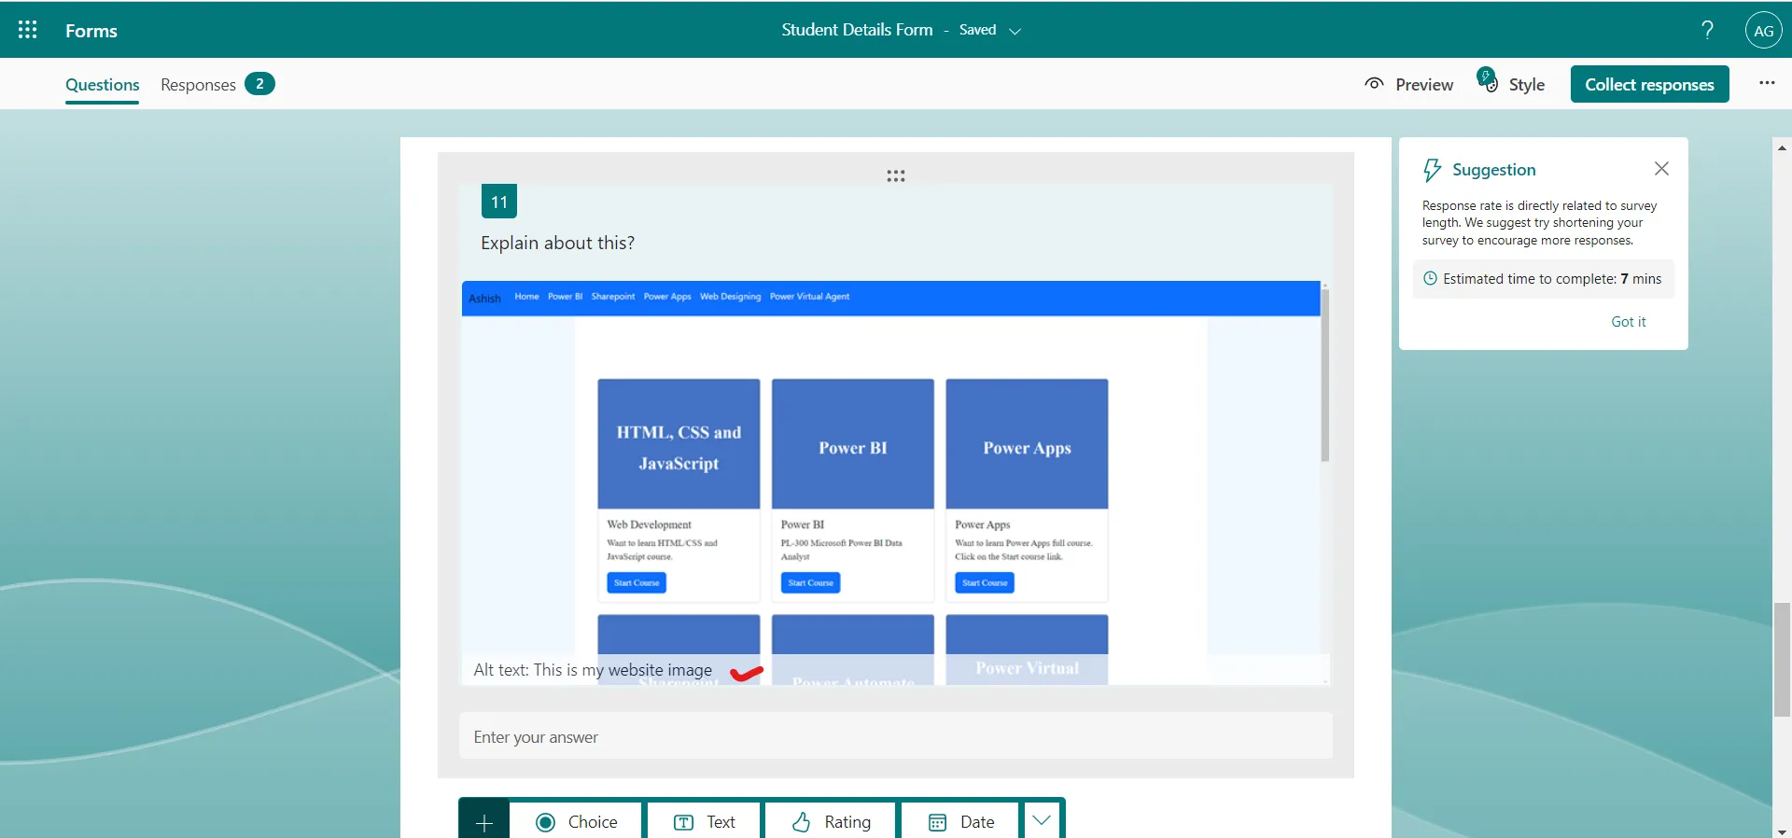Click the Collect responses button
The width and height of the screenshot is (1792, 838).
[x=1649, y=84]
